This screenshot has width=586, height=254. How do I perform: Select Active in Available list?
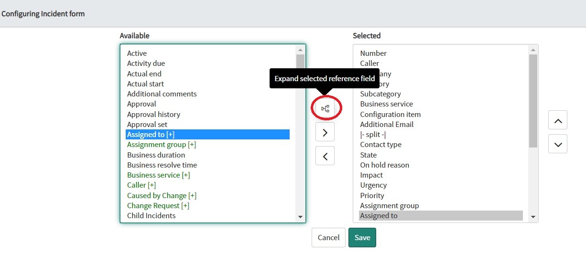point(207,53)
